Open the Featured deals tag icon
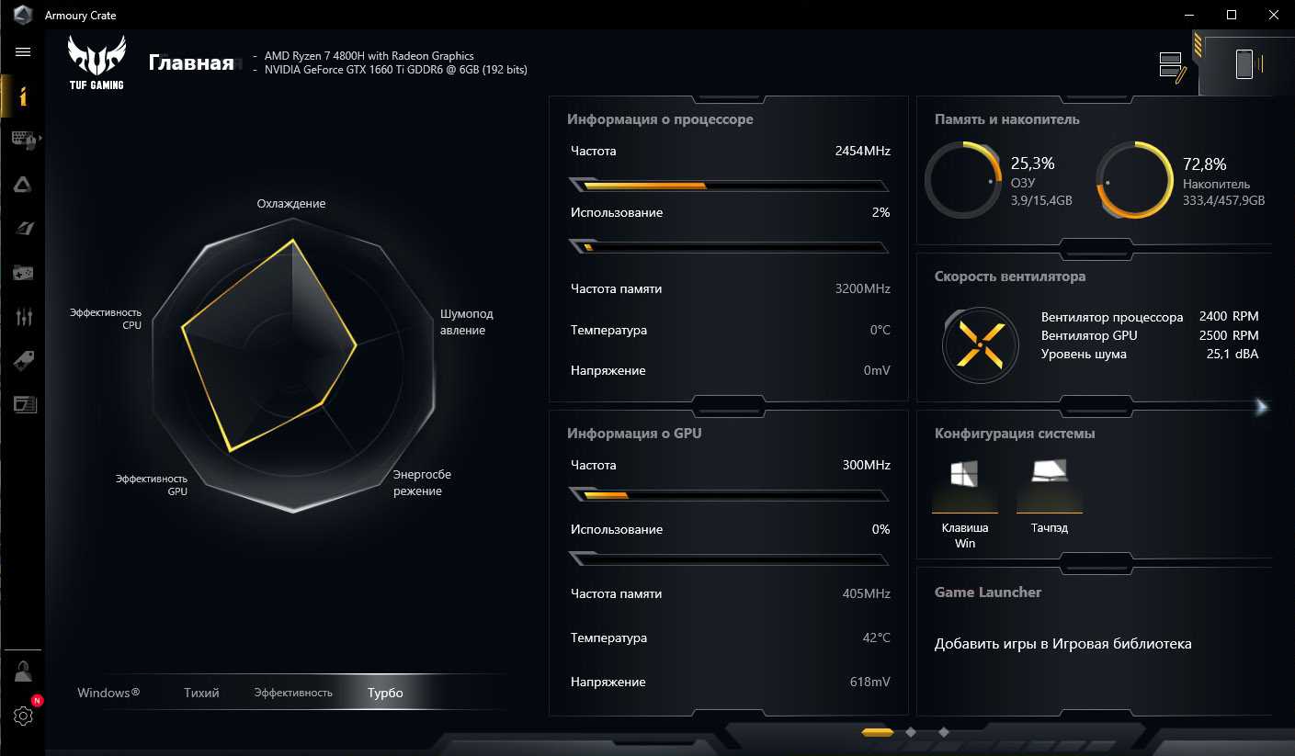Screen dimensions: 1295x756 tap(23, 361)
